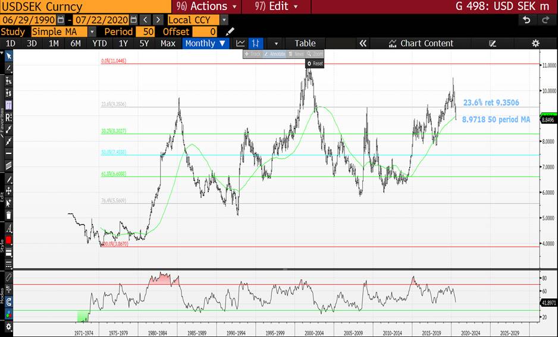This screenshot has height=337, width=558.
Task: Open chart settings gear in toolbar
Action: (x=535, y=43)
